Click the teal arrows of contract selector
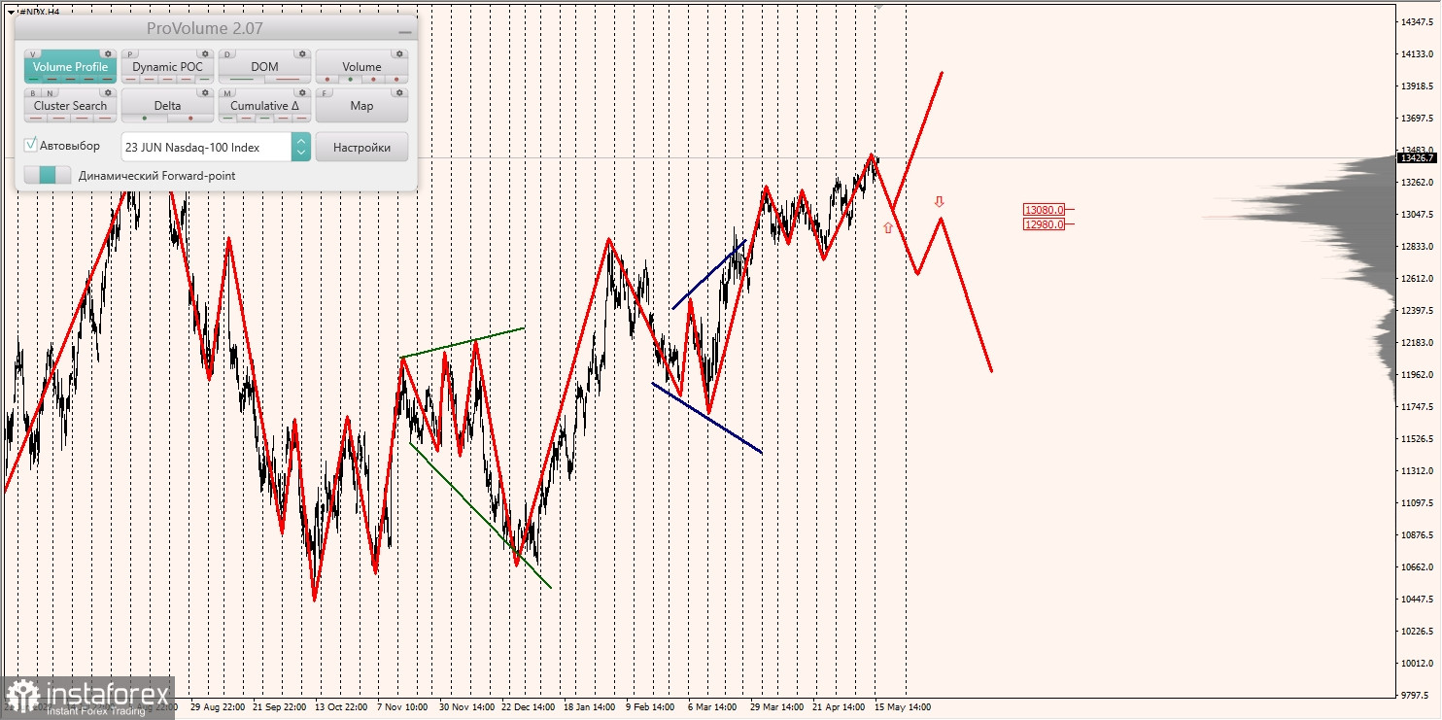This screenshot has width=1442, height=720. click(x=300, y=147)
